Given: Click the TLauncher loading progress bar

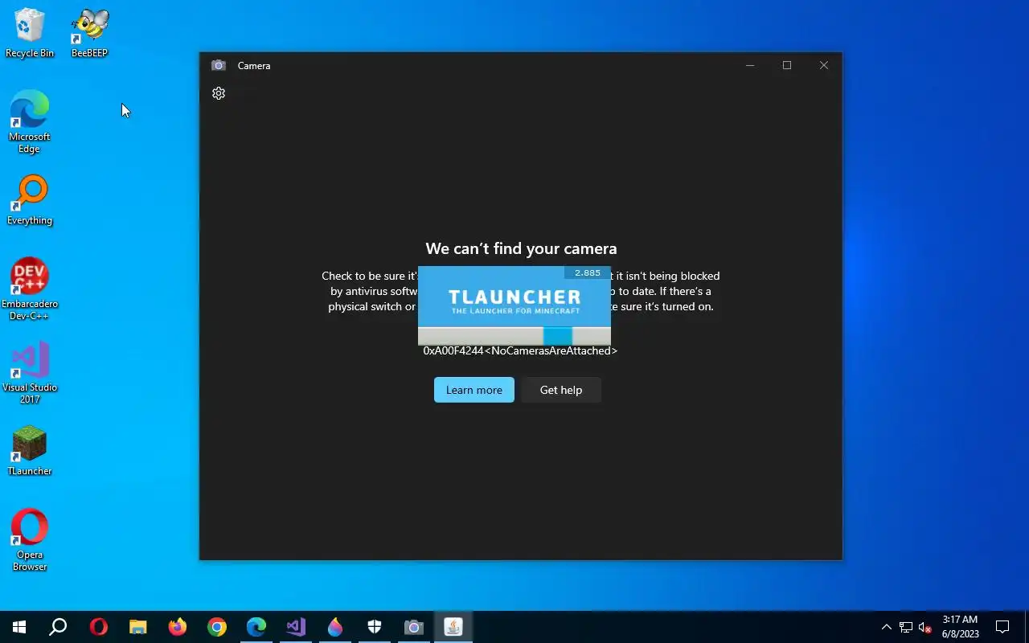Looking at the screenshot, I should pos(514,336).
